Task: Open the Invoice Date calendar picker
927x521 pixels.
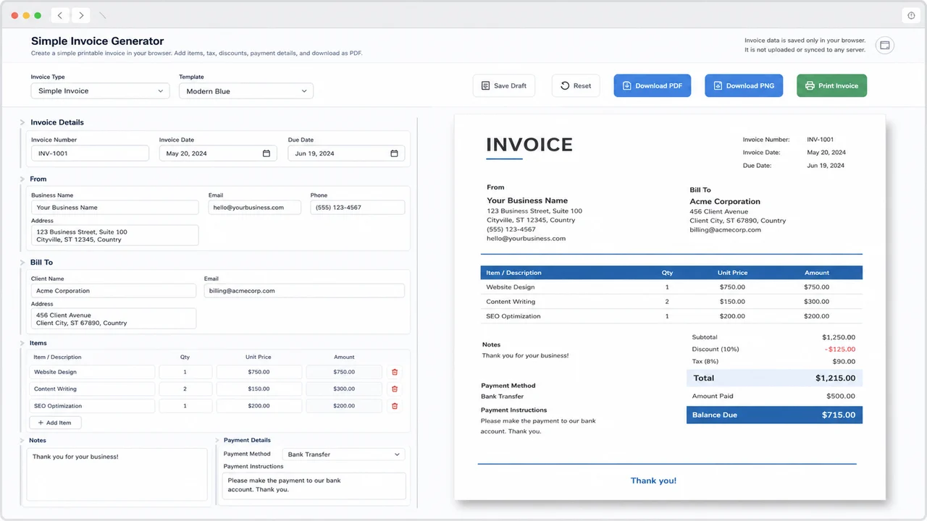Action: (x=266, y=153)
